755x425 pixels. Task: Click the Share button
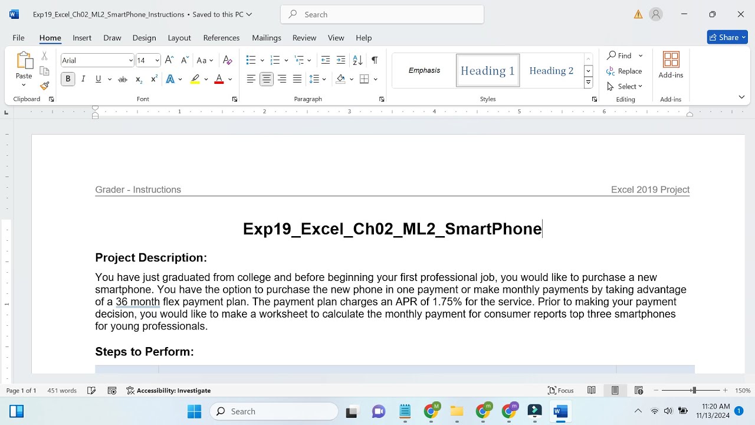click(x=727, y=37)
